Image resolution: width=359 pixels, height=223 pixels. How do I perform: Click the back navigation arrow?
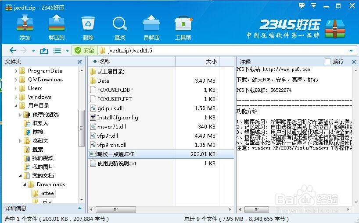(x=13, y=50)
